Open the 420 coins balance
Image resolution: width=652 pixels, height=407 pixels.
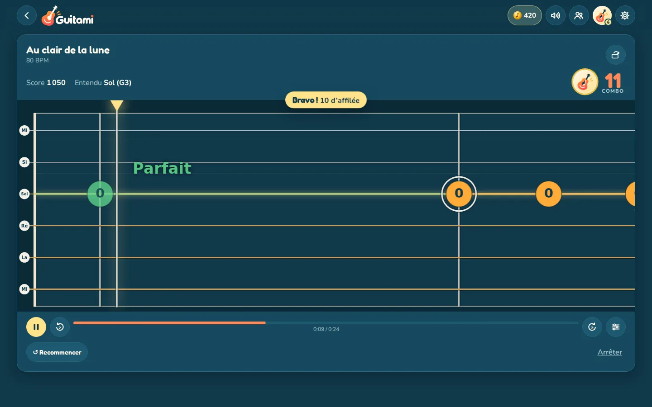524,15
